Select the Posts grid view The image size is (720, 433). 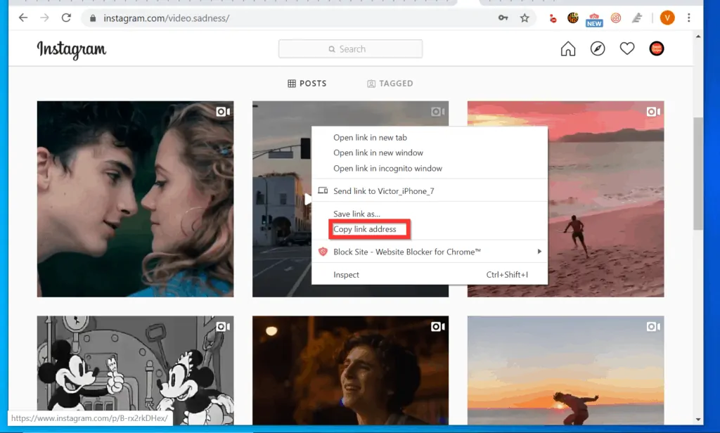[x=307, y=83]
